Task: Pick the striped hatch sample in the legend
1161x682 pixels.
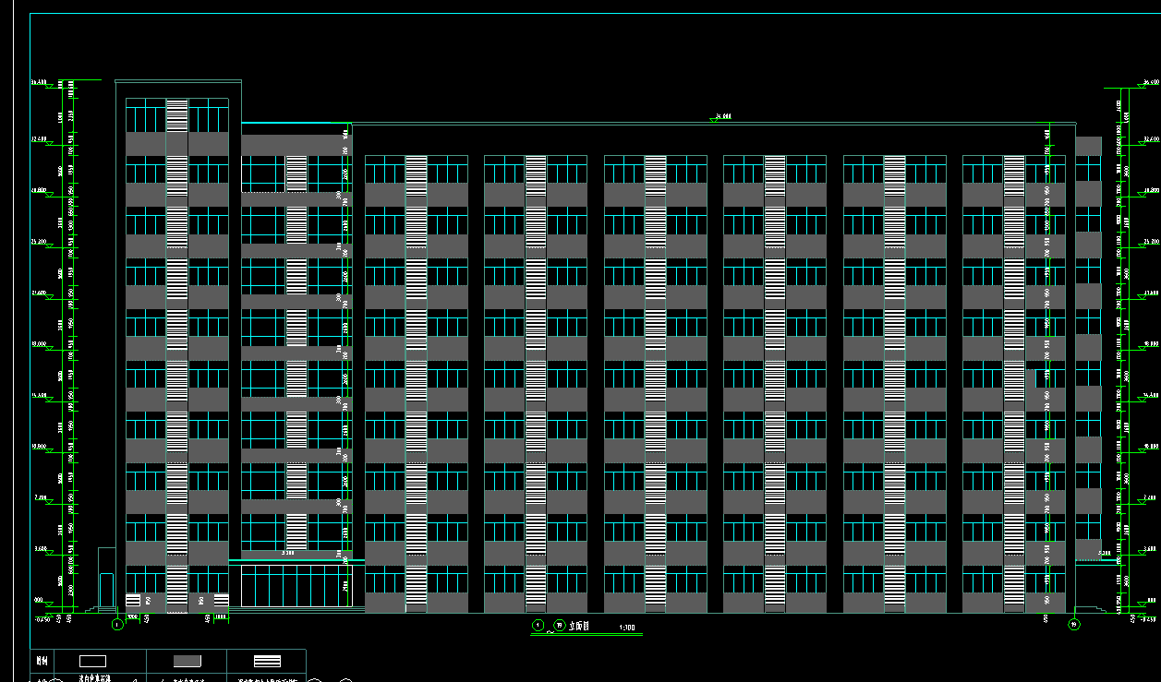Action: click(x=267, y=661)
